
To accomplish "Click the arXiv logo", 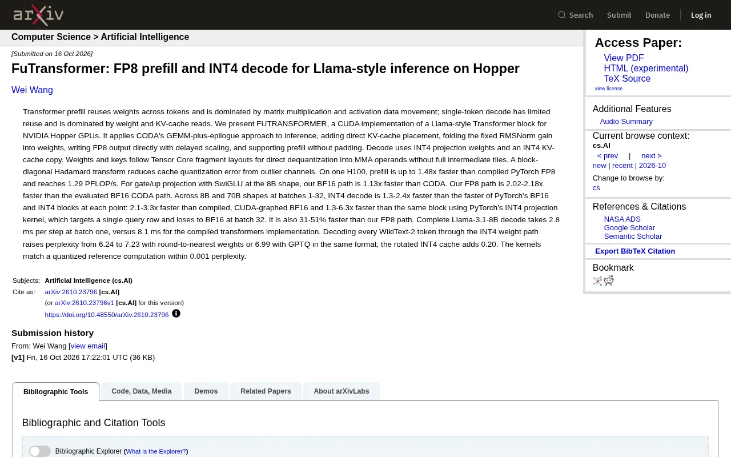I will point(38,15).
